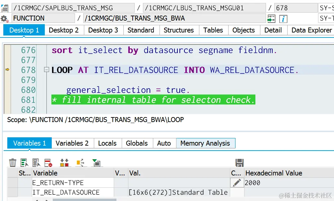
Task: Click the /1CRMGC/BUS_TRANS_MSG_BWA function name field
Action: 174,18
